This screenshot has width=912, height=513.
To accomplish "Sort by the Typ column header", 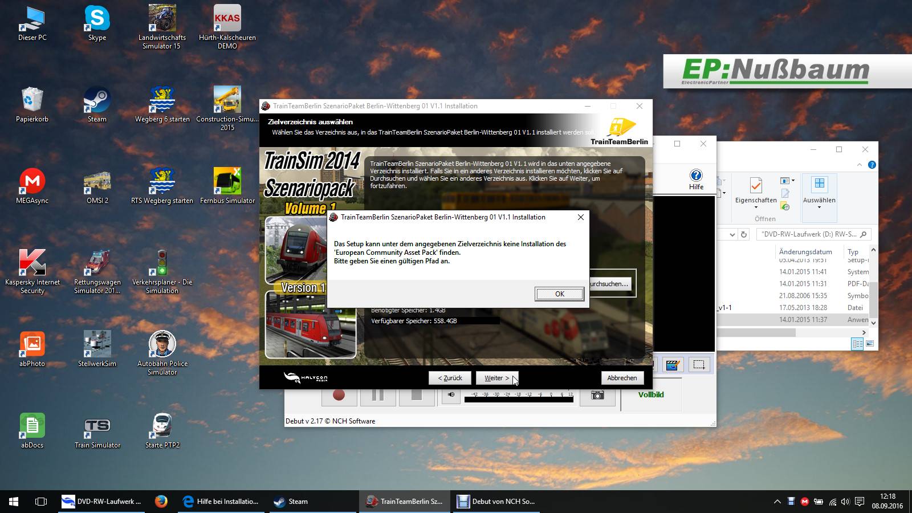I will (853, 252).
